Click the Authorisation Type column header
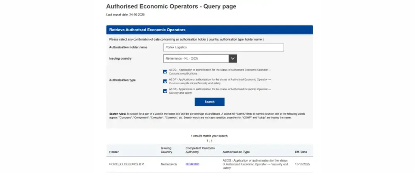The width and height of the screenshot is (415, 173). click(236, 152)
